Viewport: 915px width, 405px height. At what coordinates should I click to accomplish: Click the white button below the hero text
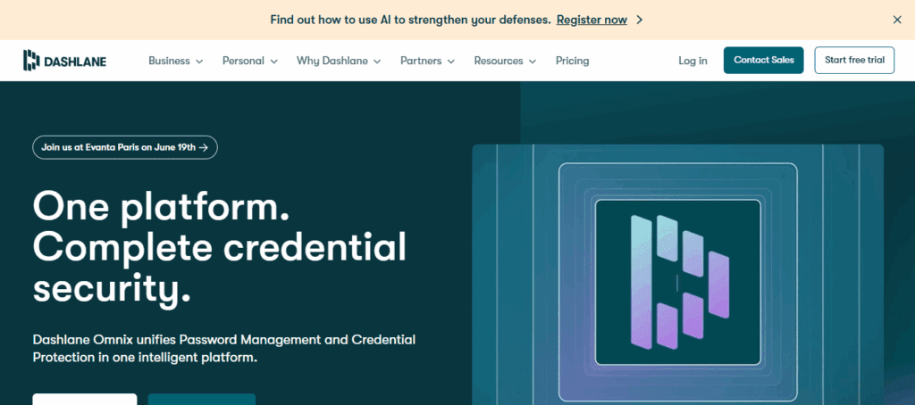pyautogui.click(x=85, y=399)
